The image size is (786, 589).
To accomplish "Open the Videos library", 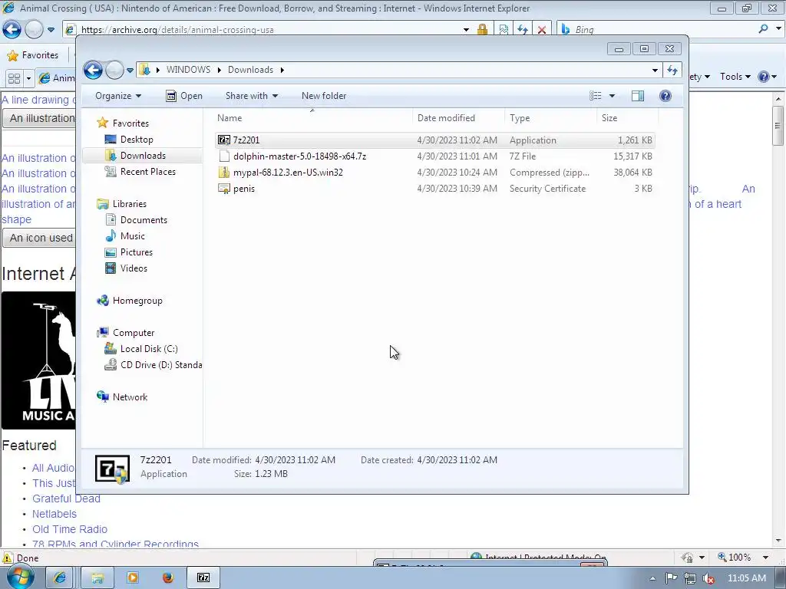I will point(134,268).
